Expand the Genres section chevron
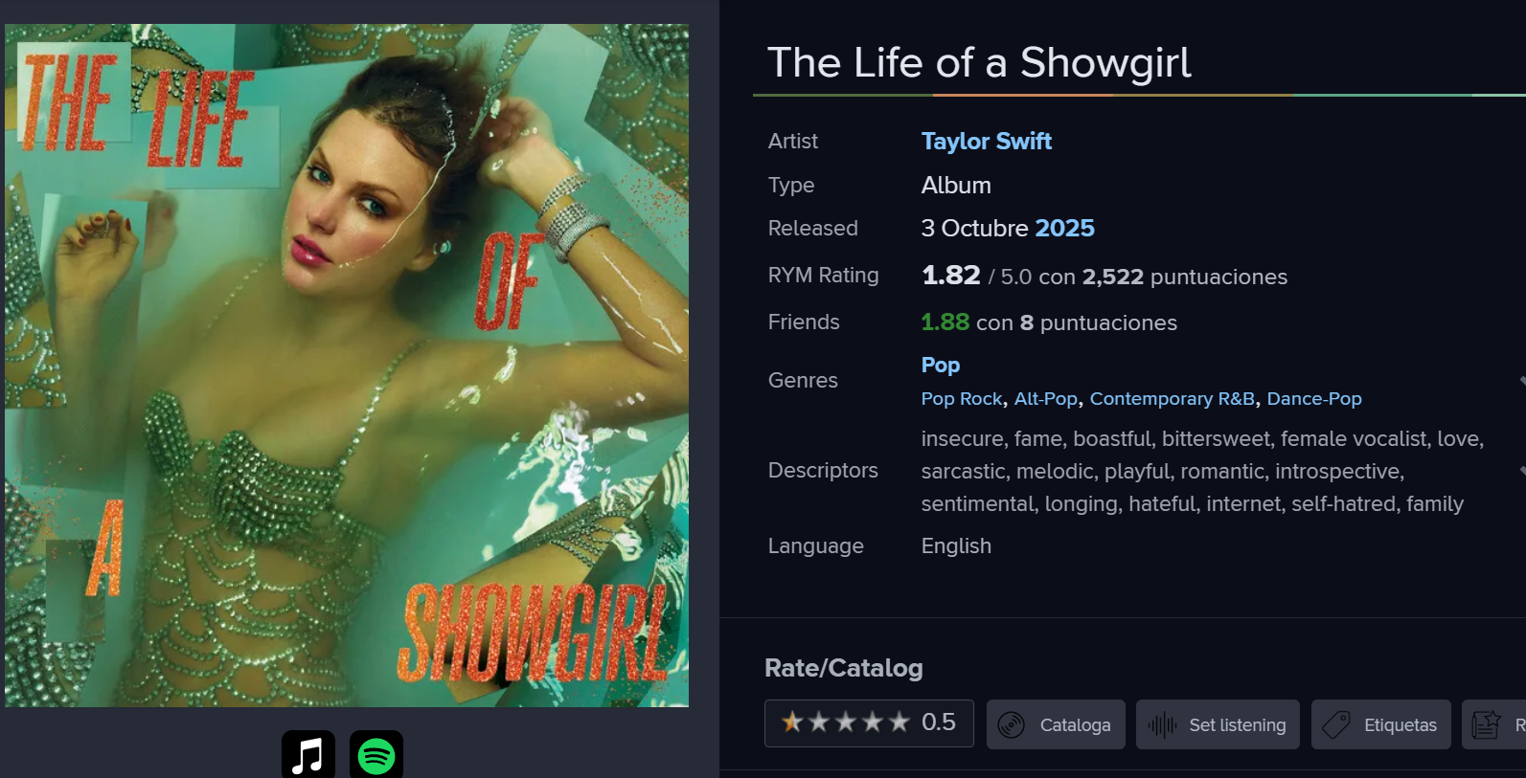 coord(1521,381)
